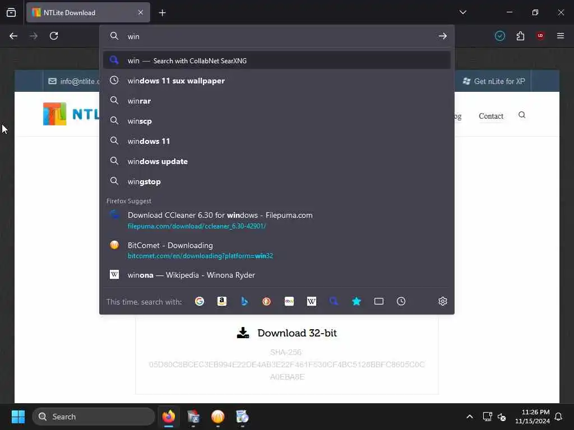The height and width of the screenshot is (430, 574).
Task: Click the muted volume tray icon
Action: 502,417
